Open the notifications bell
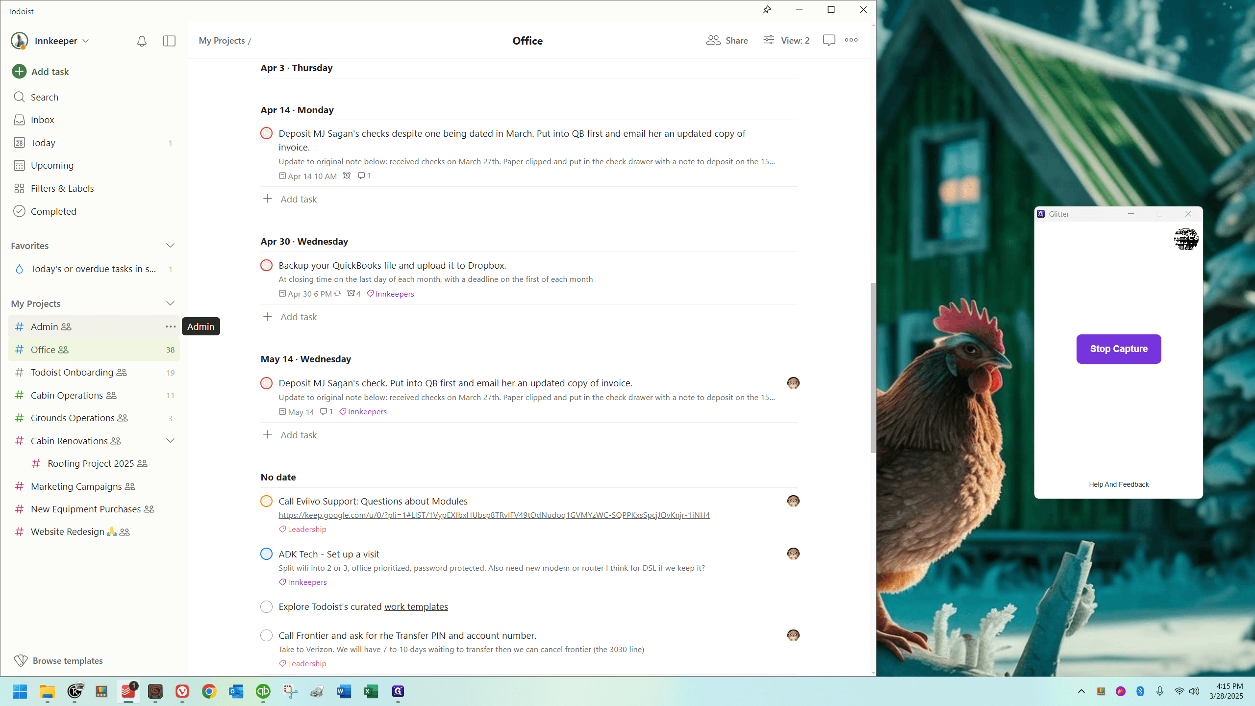The width and height of the screenshot is (1255, 706). pos(142,41)
